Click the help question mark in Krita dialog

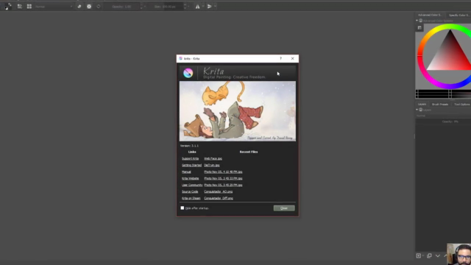pyautogui.click(x=281, y=58)
